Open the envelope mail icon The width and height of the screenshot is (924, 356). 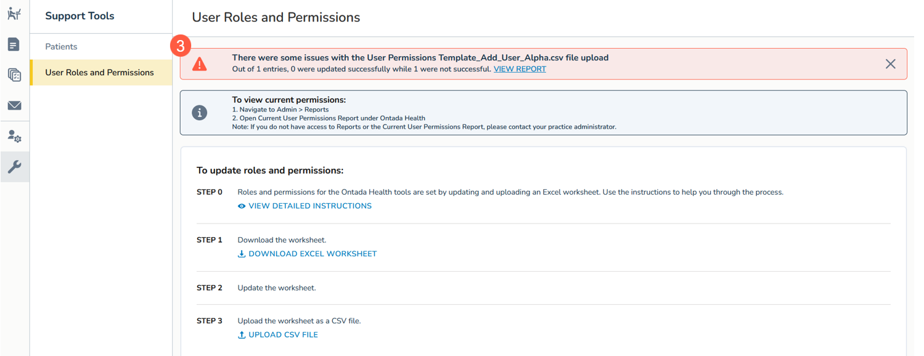point(14,105)
